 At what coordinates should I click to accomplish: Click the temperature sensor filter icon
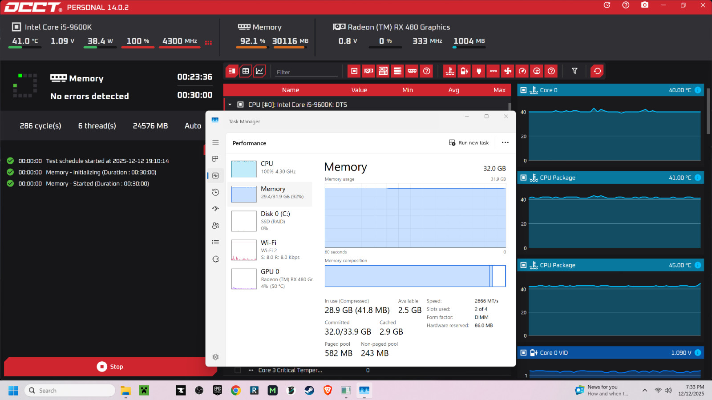tap(450, 71)
